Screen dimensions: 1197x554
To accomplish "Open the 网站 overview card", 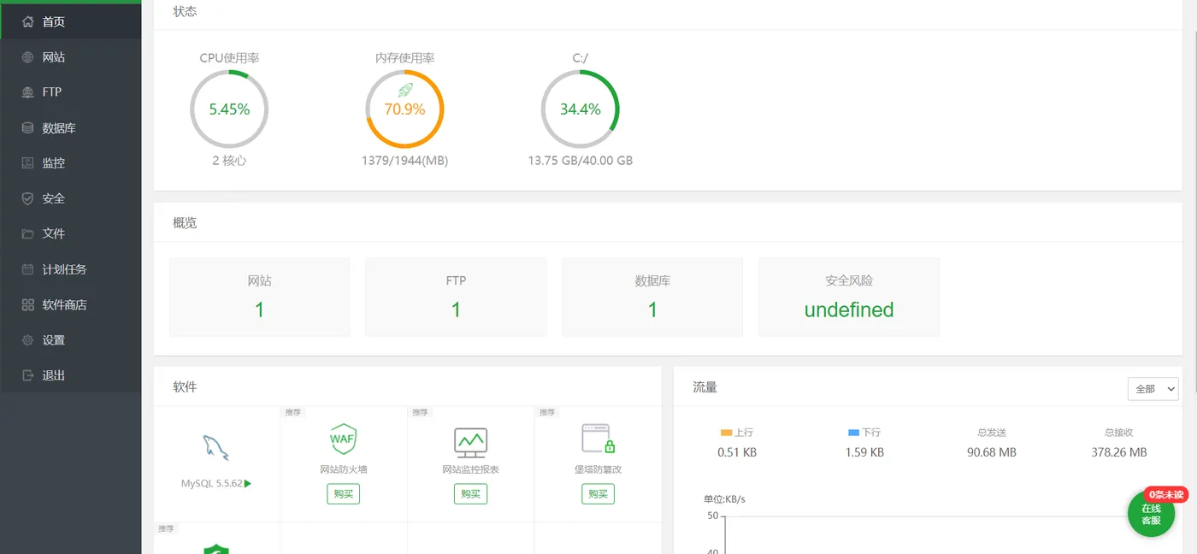I will coord(260,297).
